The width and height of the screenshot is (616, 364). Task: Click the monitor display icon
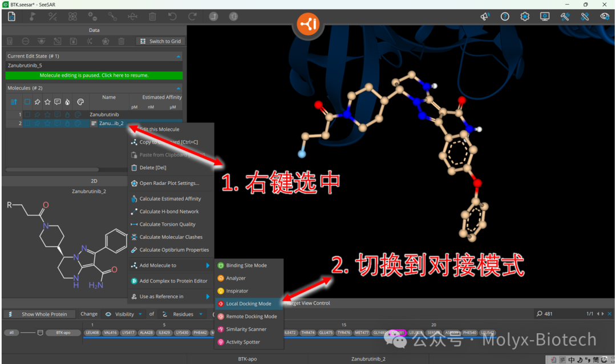(545, 17)
